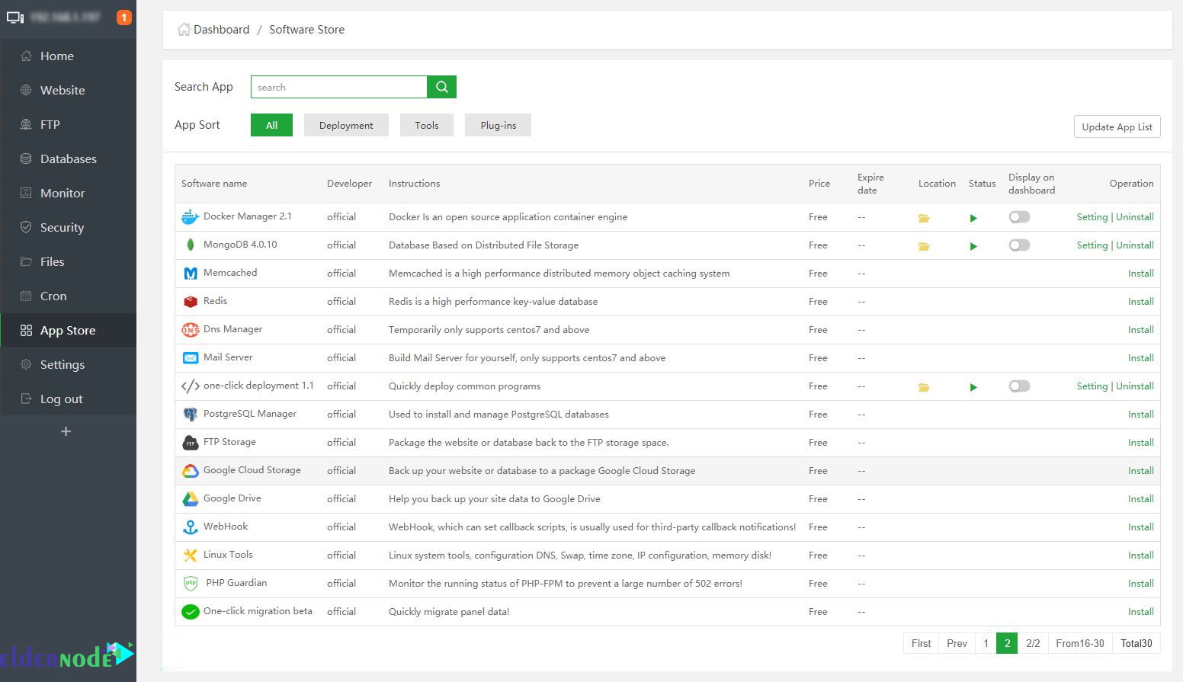The width and height of the screenshot is (1183, 682).
Task: Click the Mail Server envelope icon
Action: pyautogui.click(x=190, y=357)
